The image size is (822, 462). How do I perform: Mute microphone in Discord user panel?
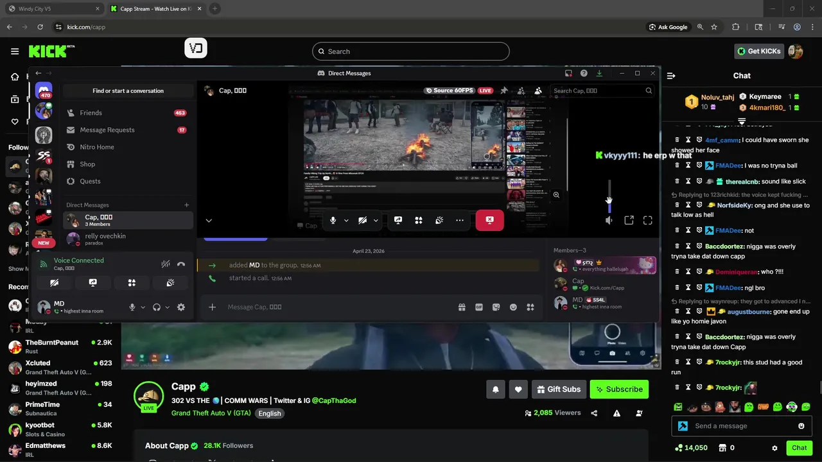point(132,307)
